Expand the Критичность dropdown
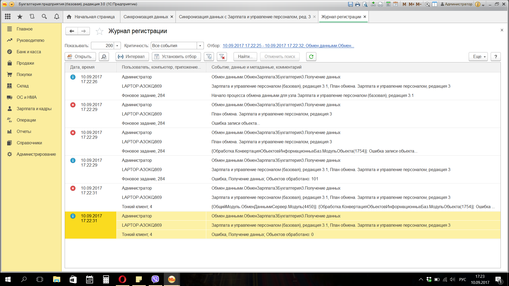 [x=200, y=46]
